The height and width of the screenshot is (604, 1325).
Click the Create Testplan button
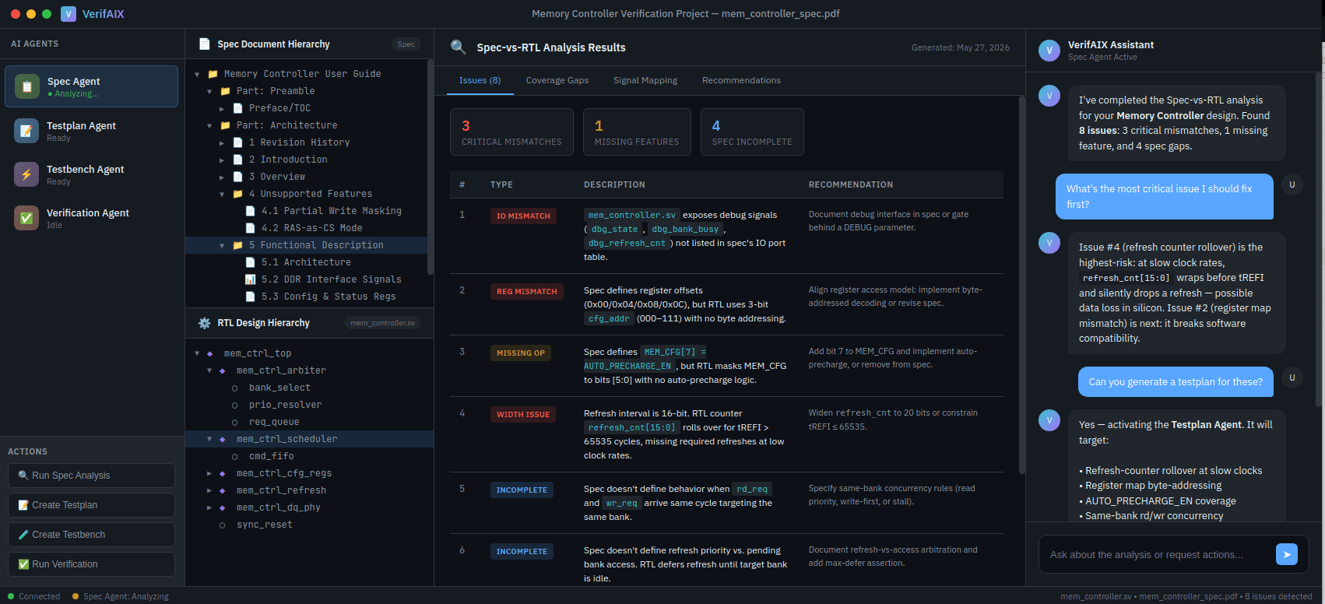tap(91, 505)
